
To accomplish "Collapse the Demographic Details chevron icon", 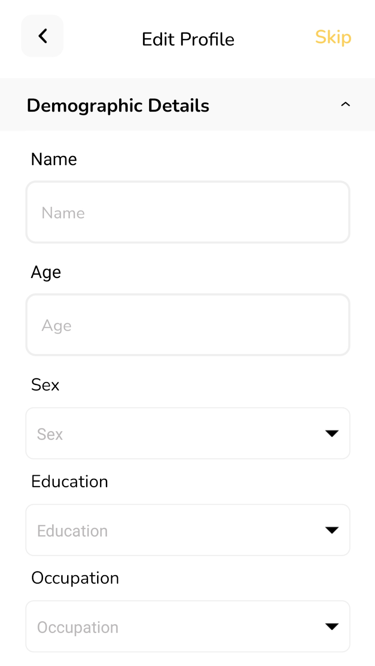I will click(x=345, y=104).
